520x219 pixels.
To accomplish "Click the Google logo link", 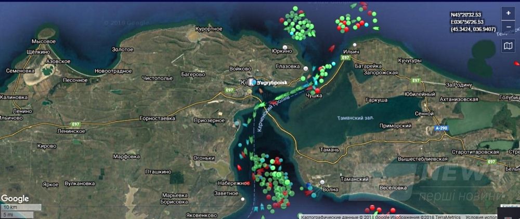I will 15,199.
